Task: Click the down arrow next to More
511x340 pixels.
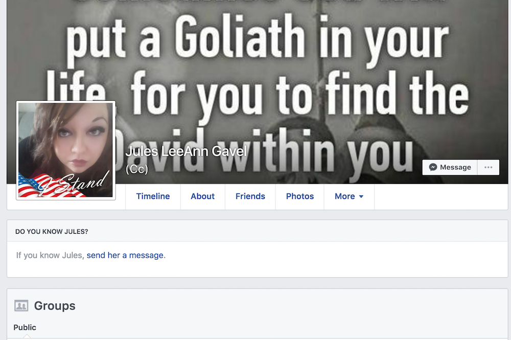Action: click(x=361, y=196)
